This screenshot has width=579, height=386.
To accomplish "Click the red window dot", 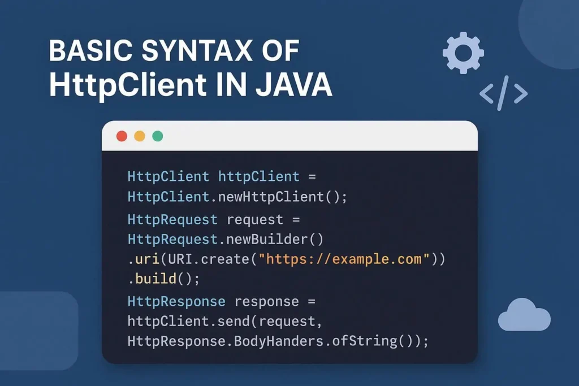I will (x=122, y=136).
